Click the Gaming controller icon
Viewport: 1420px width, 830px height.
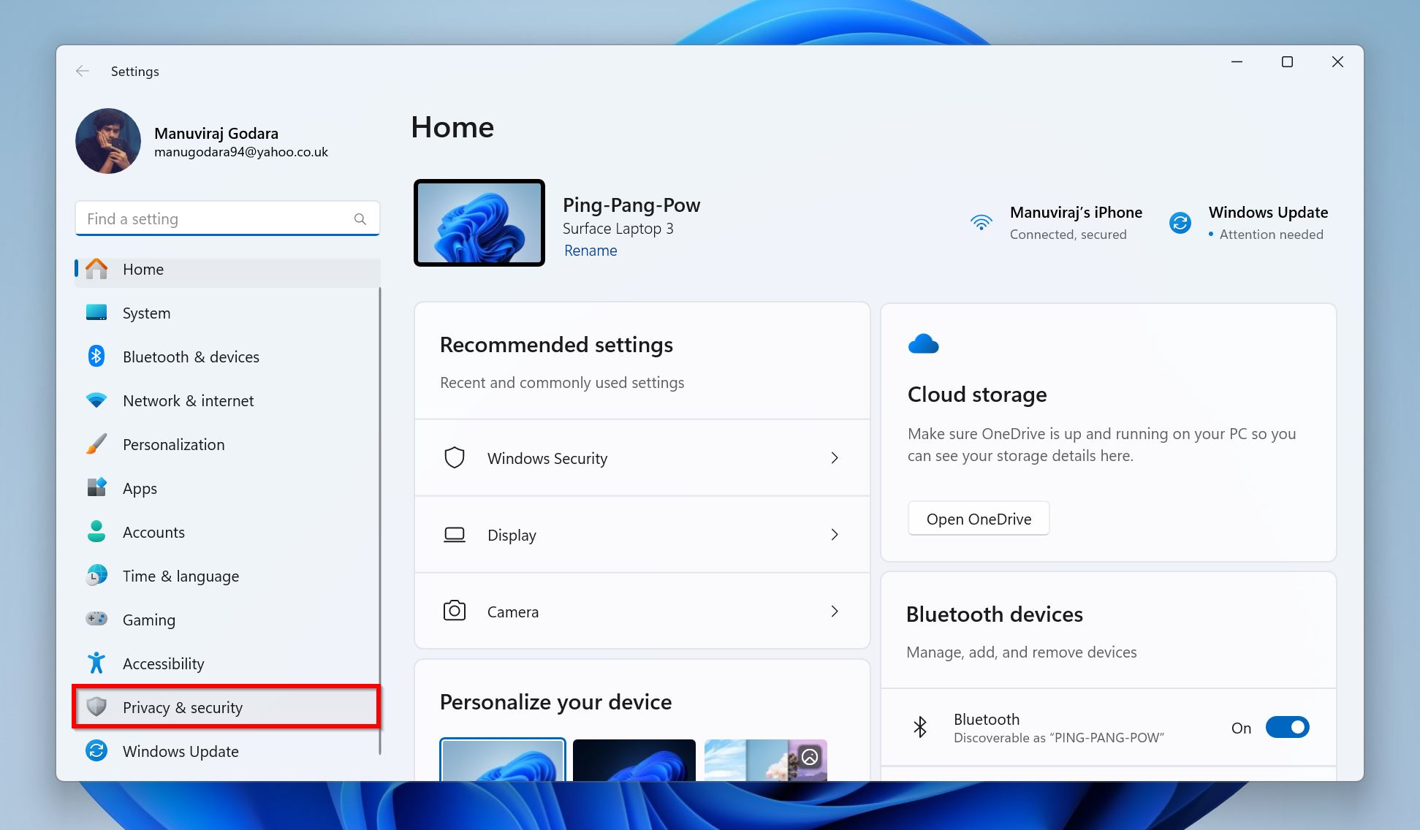[x=96, y=619]
